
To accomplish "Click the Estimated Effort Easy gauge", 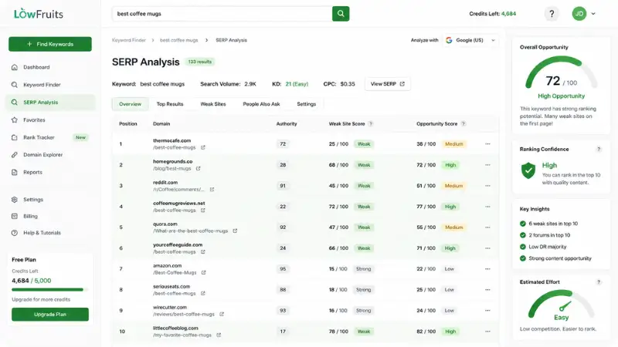I will pyautogui.click(x=562, y=305).
